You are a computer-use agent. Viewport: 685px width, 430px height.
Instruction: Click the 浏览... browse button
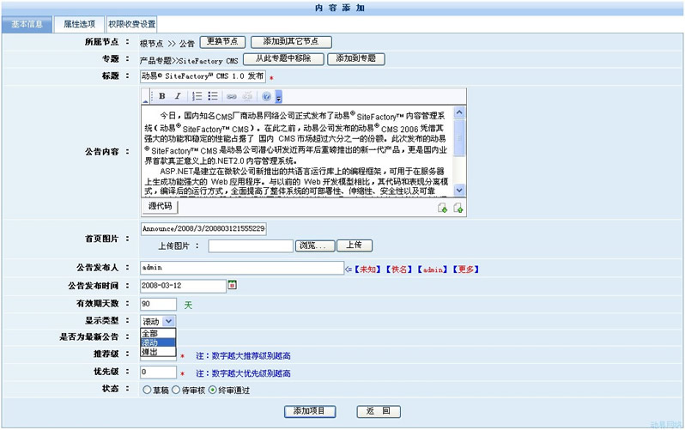click(315, 245)
